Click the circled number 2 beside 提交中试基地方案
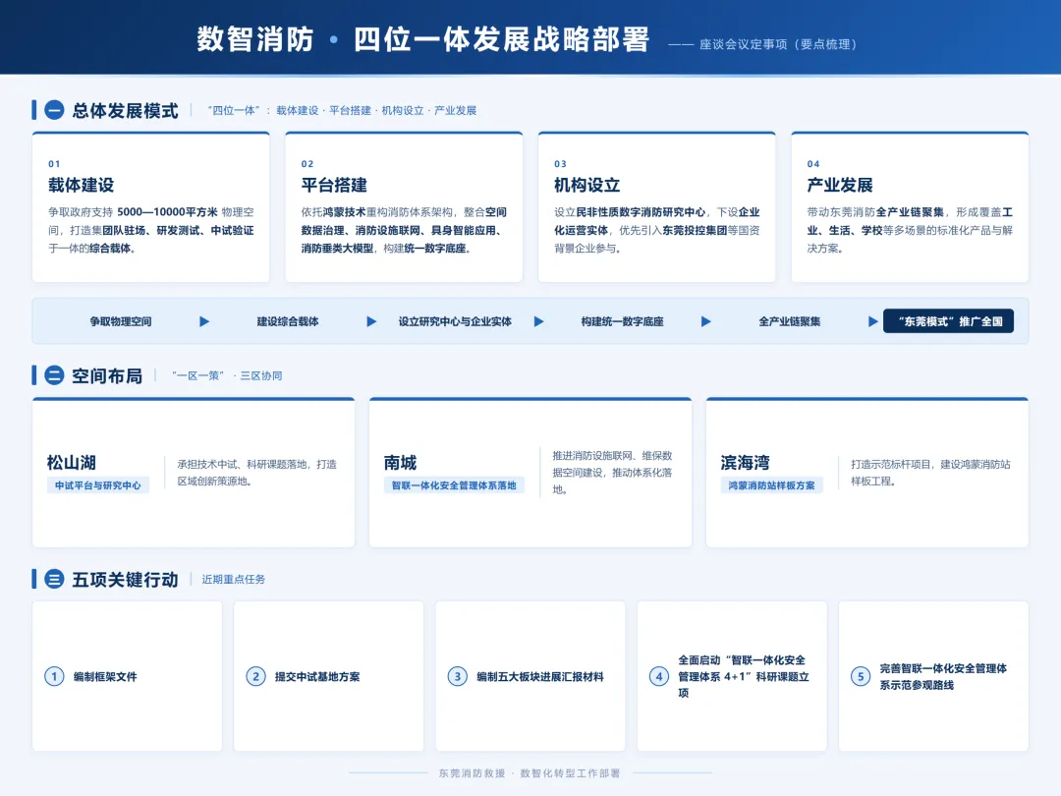This screenshot has width=1061, height=796. pyautogui.click(x=255, y=676)
